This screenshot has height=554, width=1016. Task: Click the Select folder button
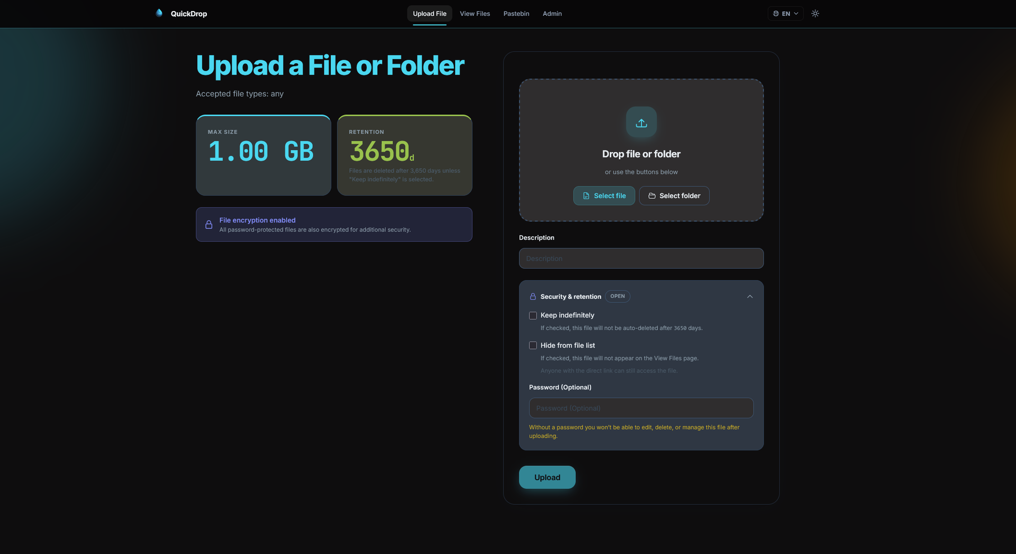[x=674, y=196]
